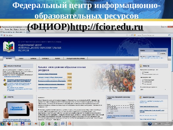
Task: Tick the Информационный module type checkbox
Action: pos(143,80)
